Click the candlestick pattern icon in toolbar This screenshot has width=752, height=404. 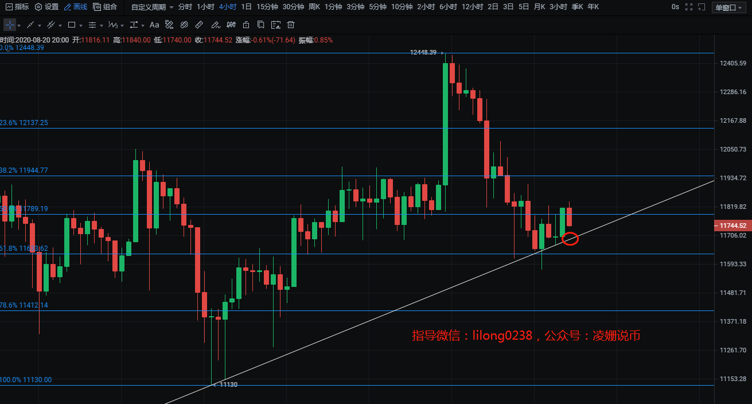(231, 25)
